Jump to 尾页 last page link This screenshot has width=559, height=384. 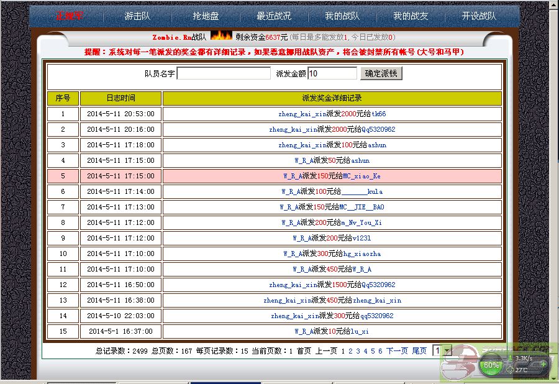[x=419, y=351]
